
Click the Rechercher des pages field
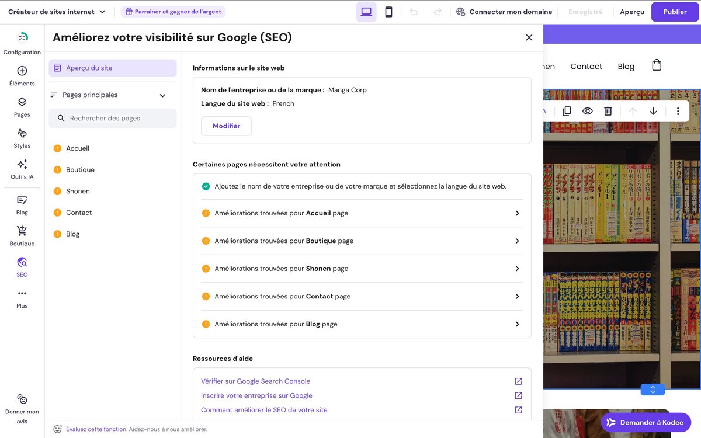pyautogui.click(x=113, y=118)
